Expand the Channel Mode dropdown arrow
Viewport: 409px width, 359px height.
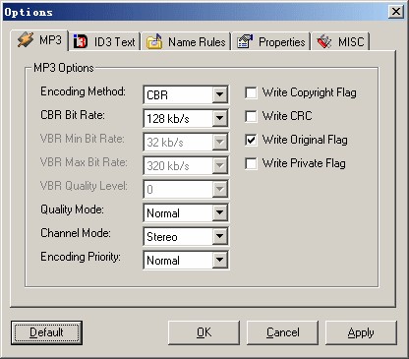coord(219,237)
